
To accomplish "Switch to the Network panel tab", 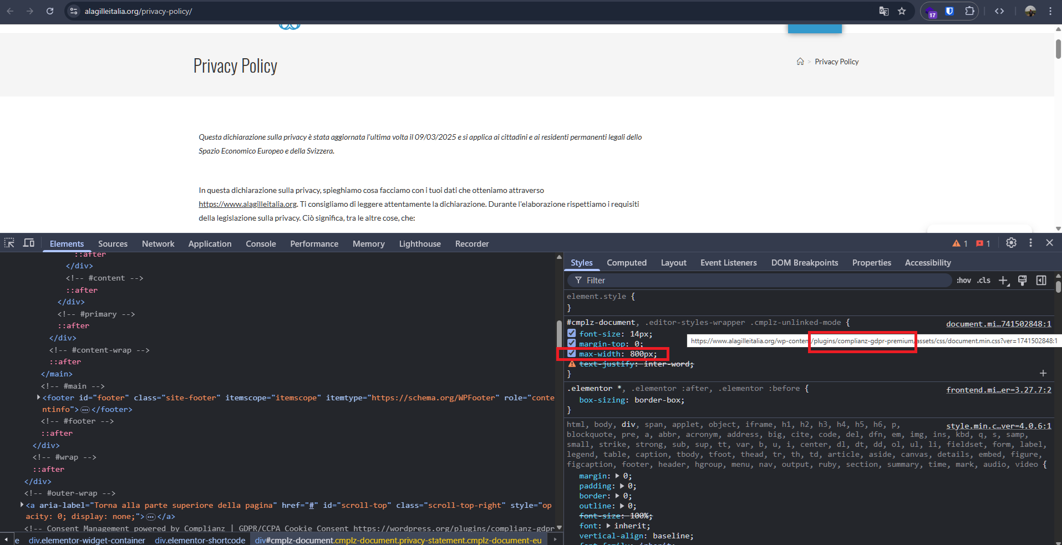I will 158,244.
